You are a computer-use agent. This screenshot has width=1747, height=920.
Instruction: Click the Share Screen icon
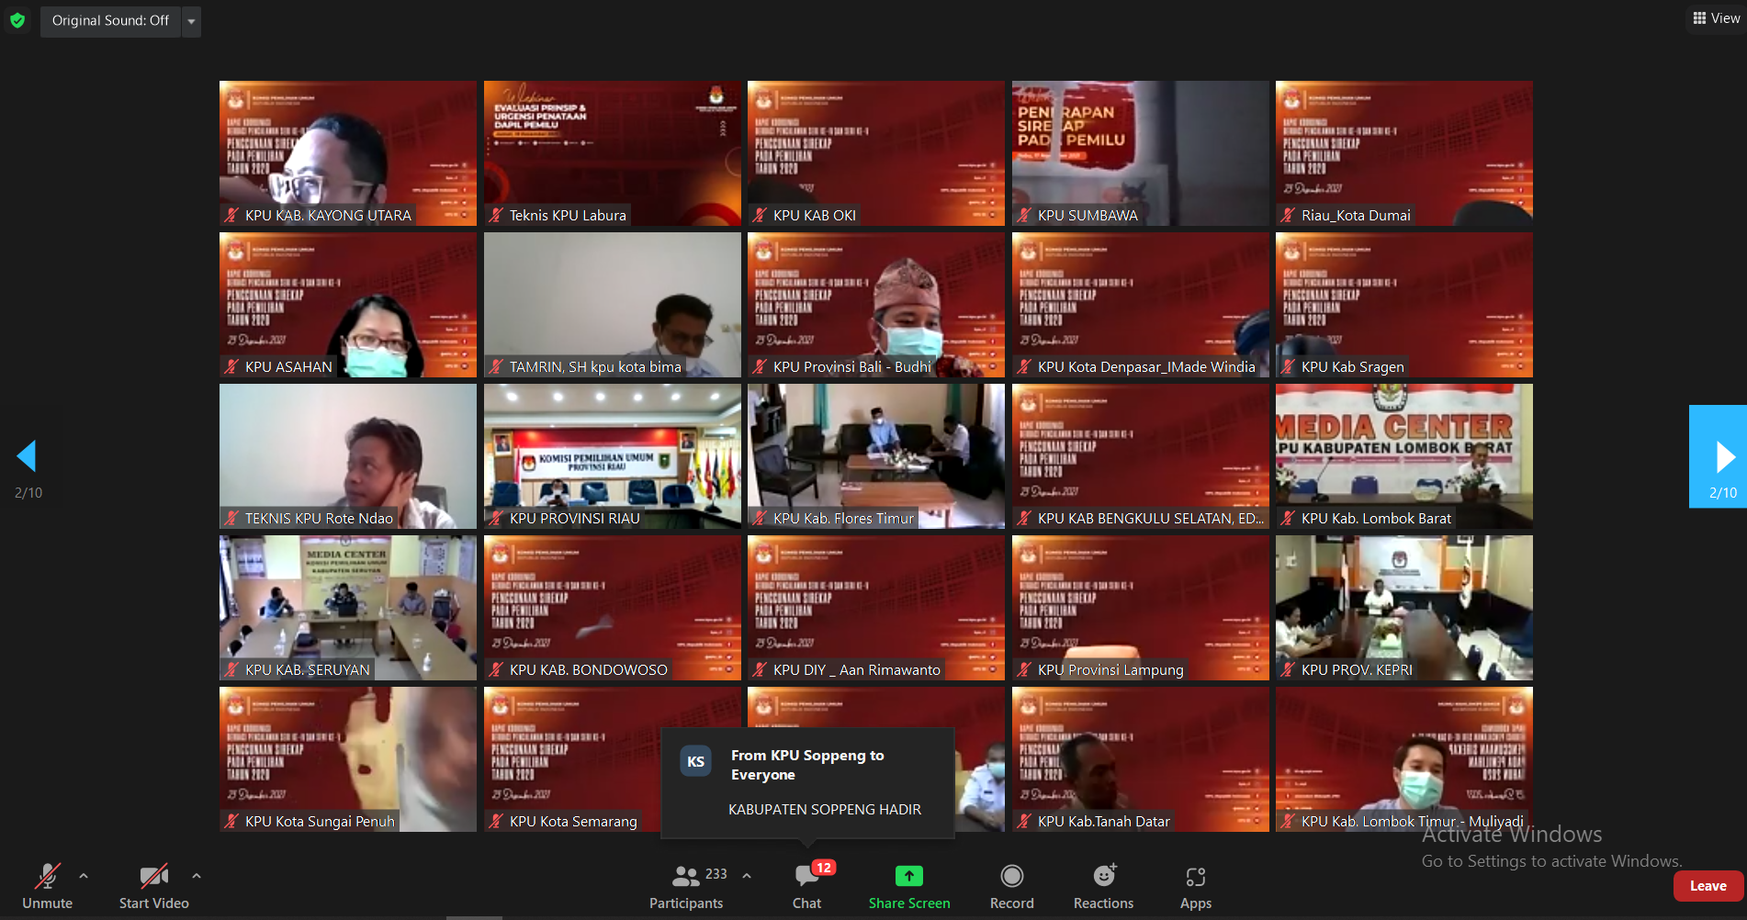[908, 877]
